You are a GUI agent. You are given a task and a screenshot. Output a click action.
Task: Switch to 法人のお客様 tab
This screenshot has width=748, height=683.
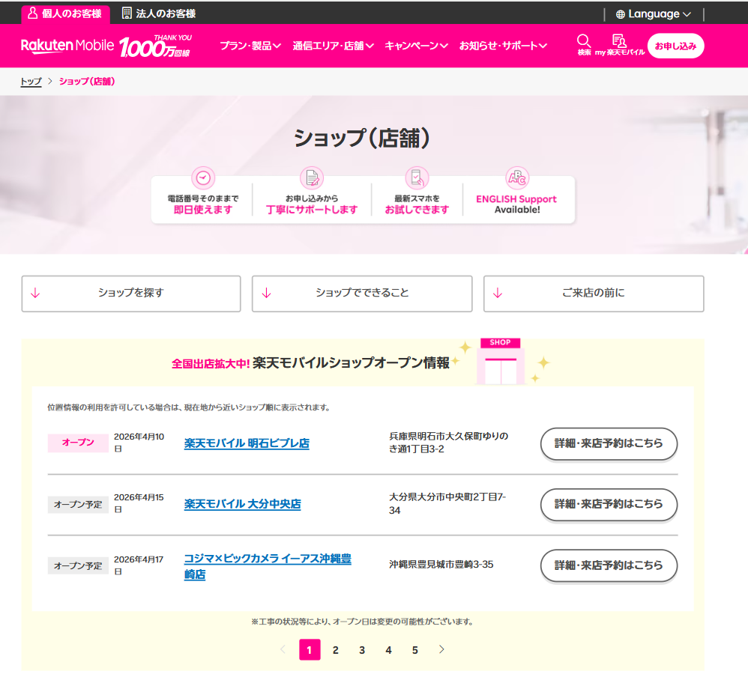coord(158,13)
